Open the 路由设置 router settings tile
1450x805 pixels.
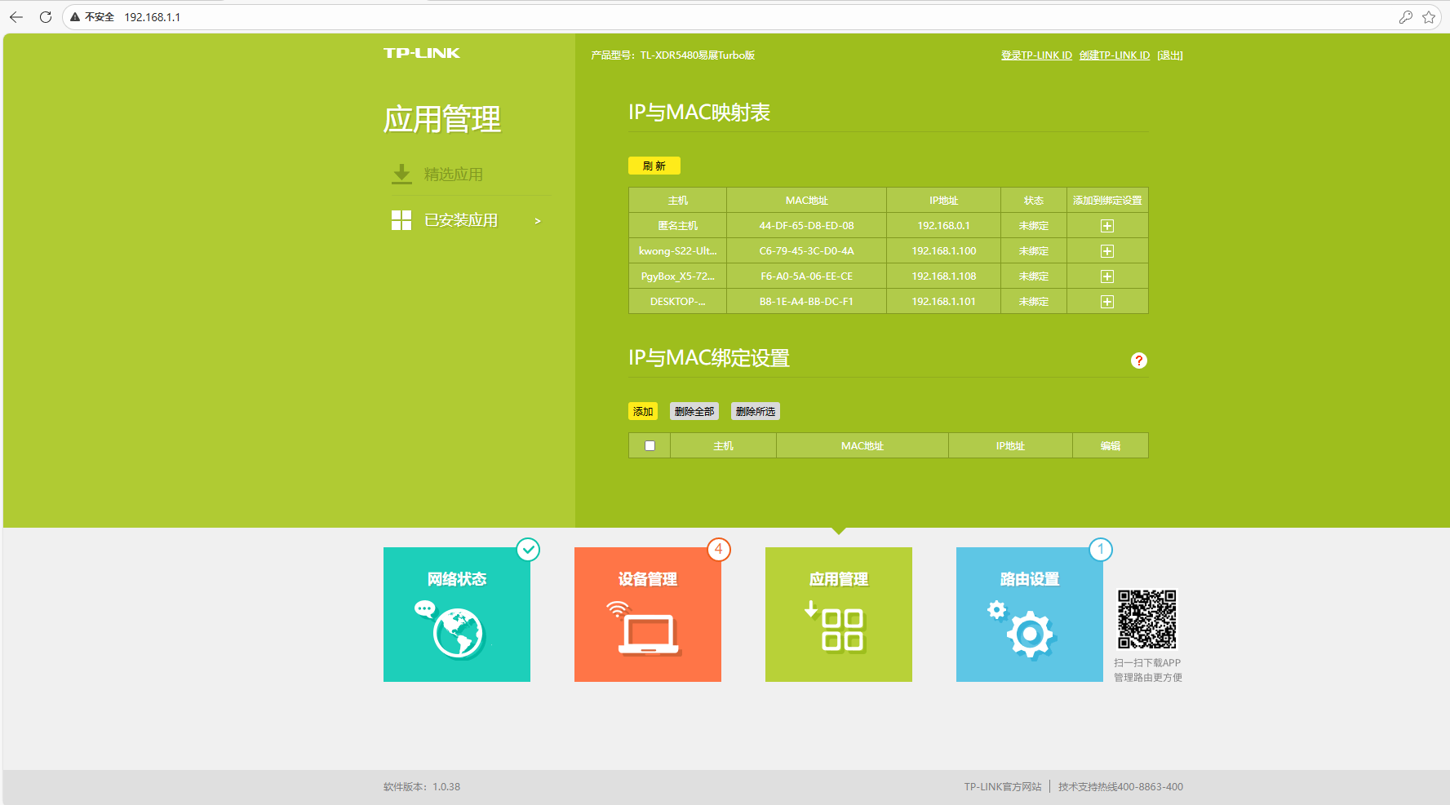tap(1030, 614)
